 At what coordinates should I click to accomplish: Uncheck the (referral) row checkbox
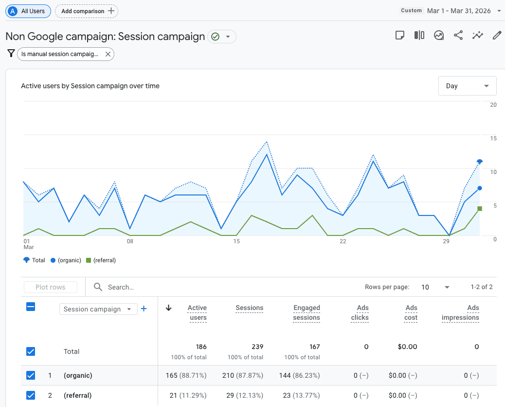tap(31, 395)
